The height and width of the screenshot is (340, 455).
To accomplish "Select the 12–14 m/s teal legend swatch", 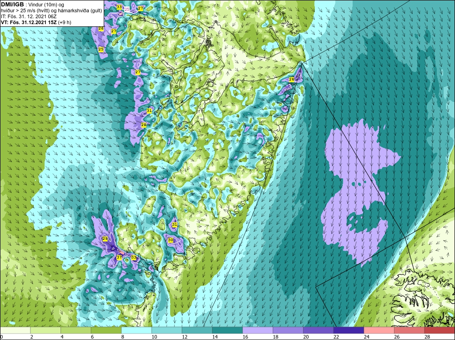I will pos(197,330).
